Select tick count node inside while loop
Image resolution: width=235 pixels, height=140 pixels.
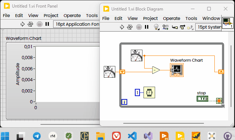(x=137, y=55)
